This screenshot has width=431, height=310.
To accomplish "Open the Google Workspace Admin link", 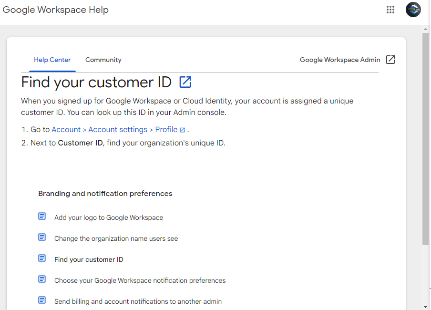I will point(340,60).
